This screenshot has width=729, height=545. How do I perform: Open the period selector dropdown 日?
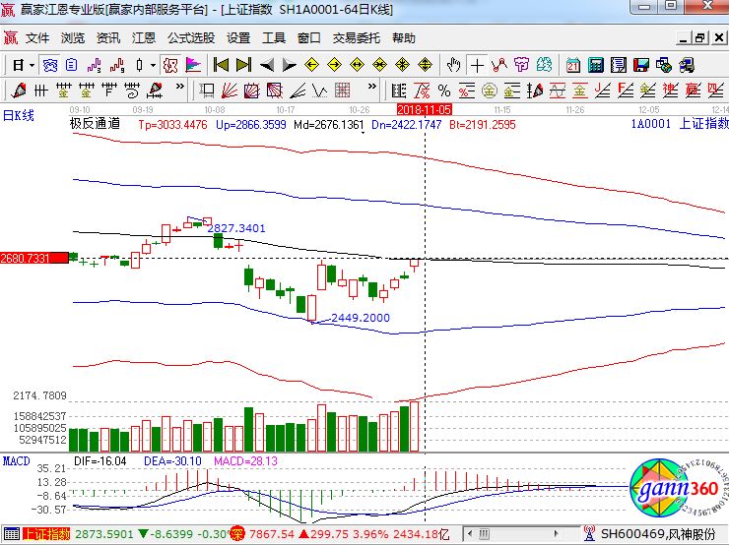[x=23, y=65]
